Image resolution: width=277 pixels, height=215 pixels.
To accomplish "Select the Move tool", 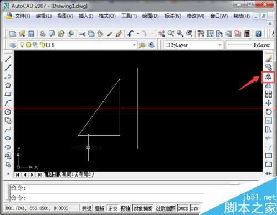I will point(269,103).
